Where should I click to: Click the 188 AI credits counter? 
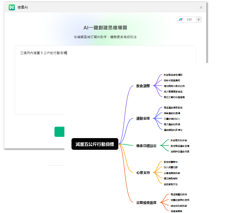coord(189,19)
